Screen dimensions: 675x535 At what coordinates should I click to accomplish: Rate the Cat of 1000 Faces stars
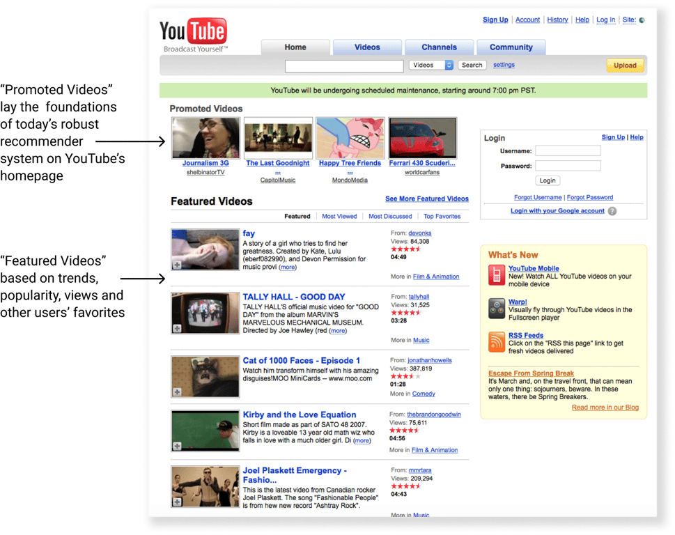(x=405, y=376)
